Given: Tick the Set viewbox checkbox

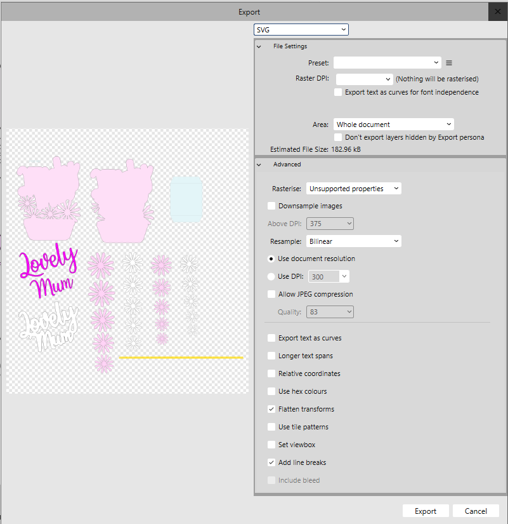Looking at the screenshot, I should 271,445.
